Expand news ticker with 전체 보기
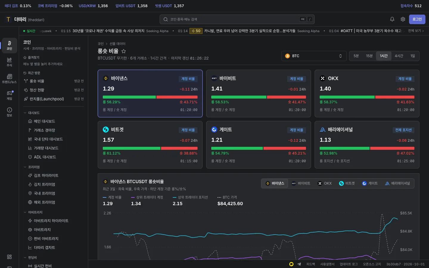This screenshot has width=429, height=268. [416, 31]
